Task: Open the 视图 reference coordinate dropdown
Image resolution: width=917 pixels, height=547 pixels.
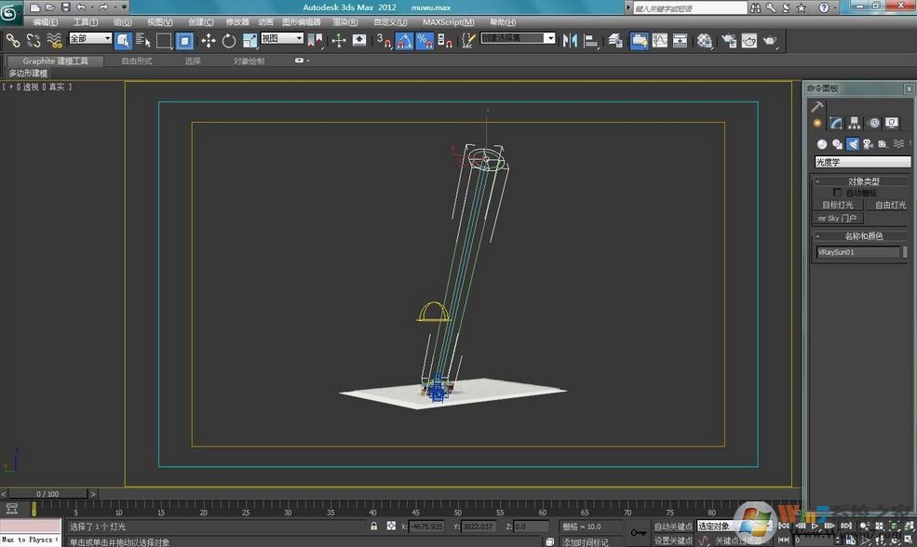Action: (x=281, y=39)
